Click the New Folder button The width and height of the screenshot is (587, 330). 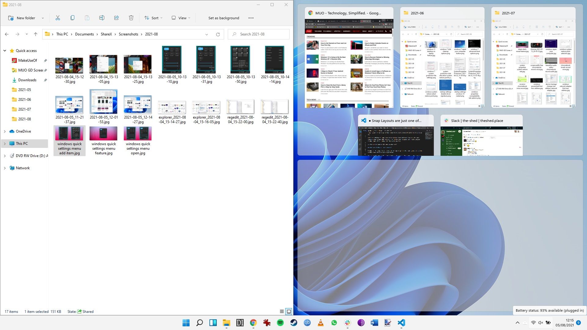tap(22, 18)
